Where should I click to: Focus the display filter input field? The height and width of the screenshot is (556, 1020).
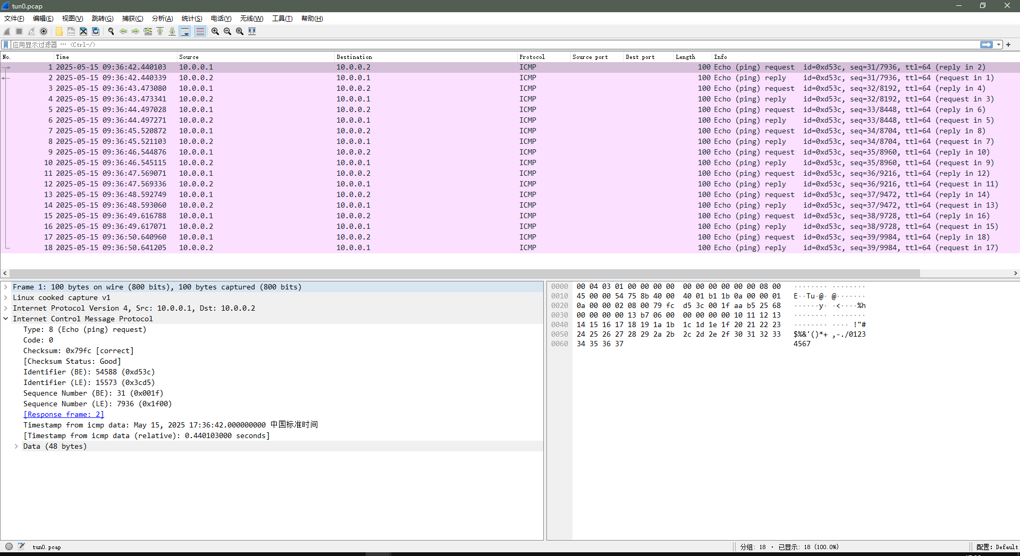[x=494, y=45]
